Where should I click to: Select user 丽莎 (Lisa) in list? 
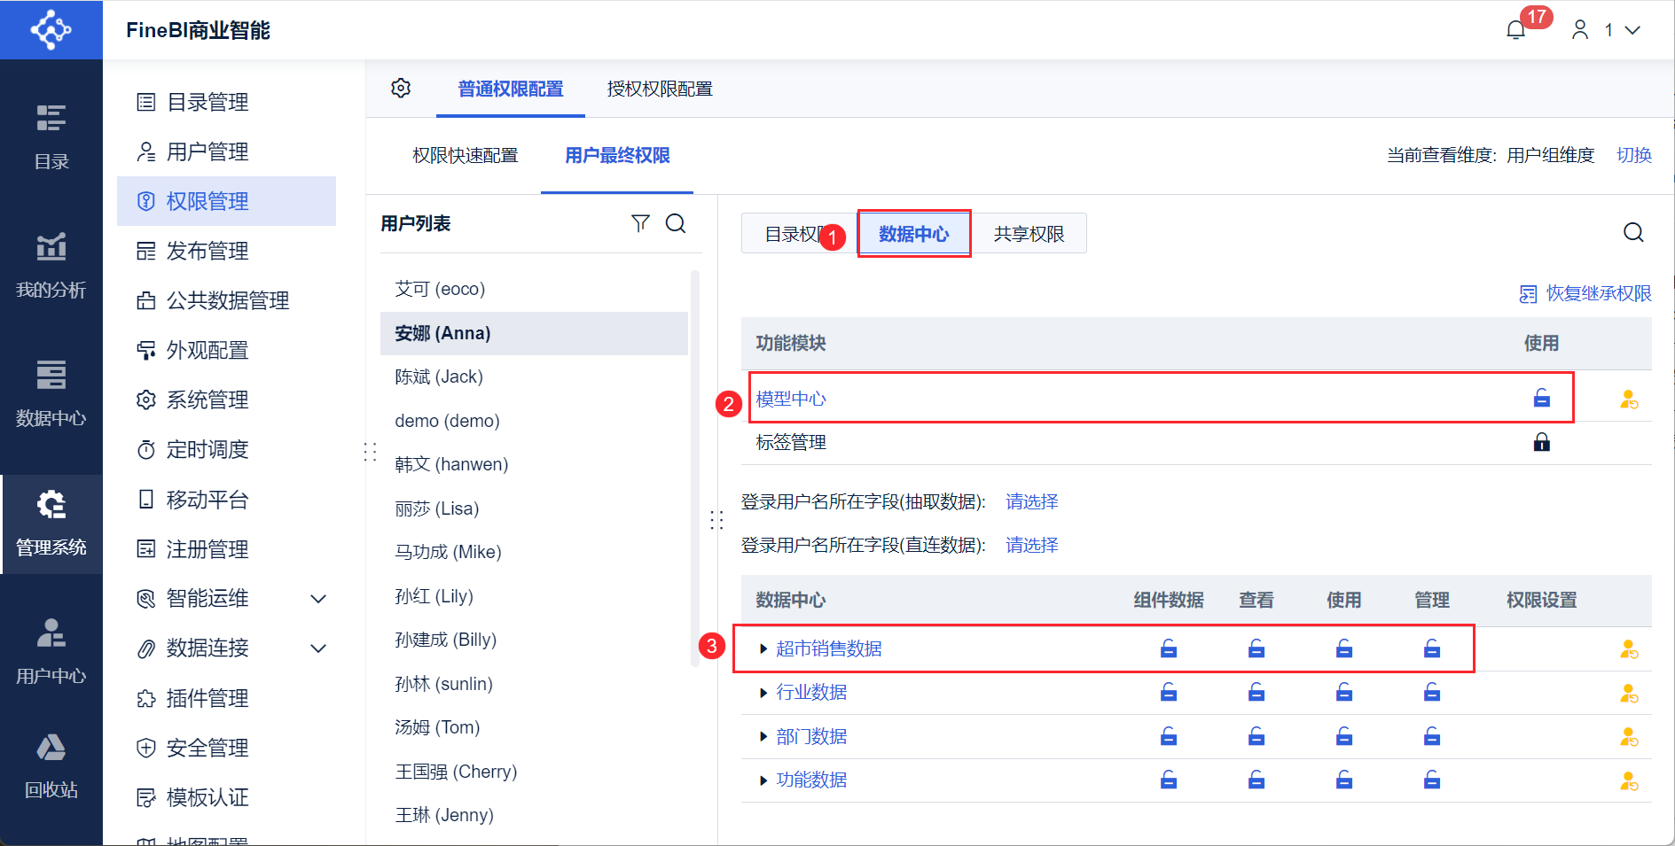437,508
